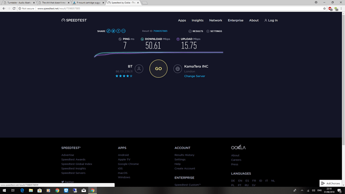Click the address bar URL
This screenshot has width=345, height=194.
pyautogui.click(x=58, y=8)
